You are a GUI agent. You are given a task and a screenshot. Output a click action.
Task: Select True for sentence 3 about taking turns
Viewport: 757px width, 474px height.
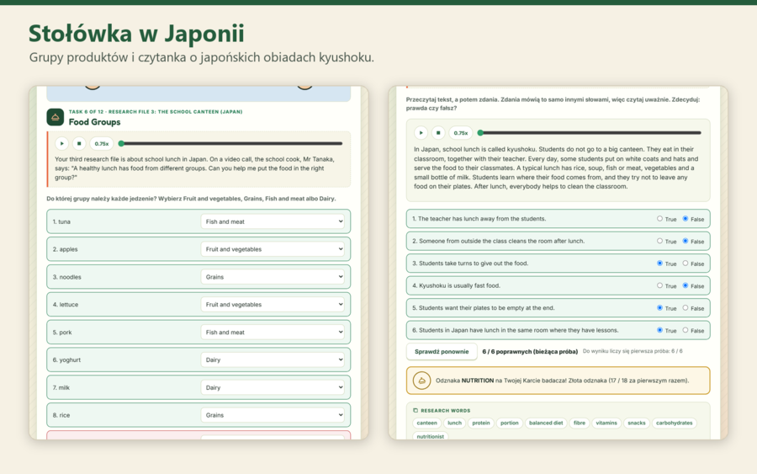[659, 264]
